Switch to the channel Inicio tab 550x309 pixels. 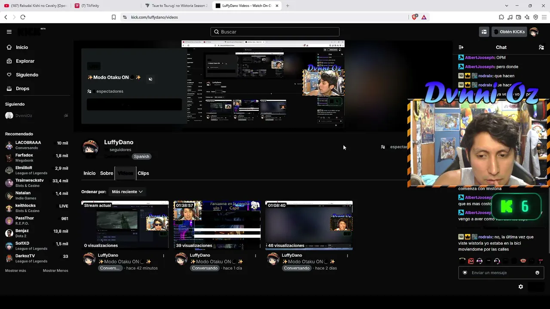(x=89, y=173)
